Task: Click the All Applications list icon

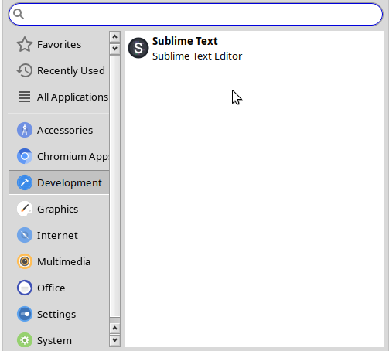Action: 25,97
